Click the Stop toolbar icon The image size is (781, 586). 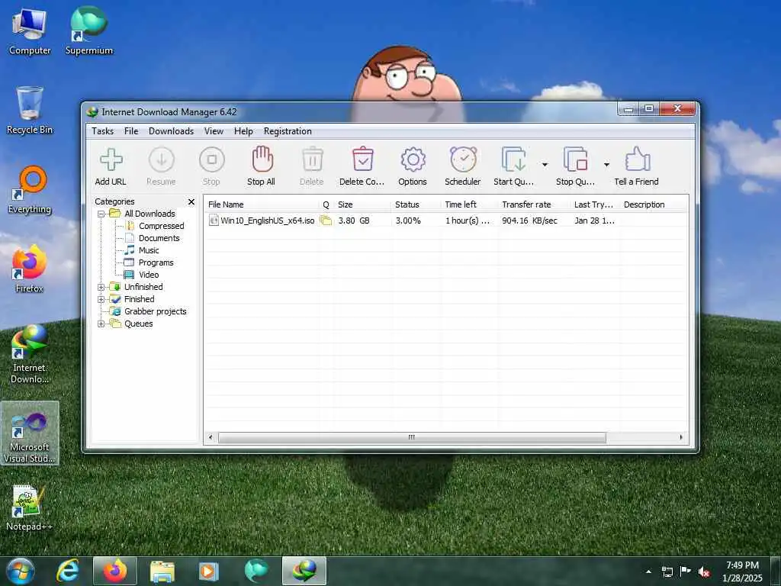[x=212, y=160]
